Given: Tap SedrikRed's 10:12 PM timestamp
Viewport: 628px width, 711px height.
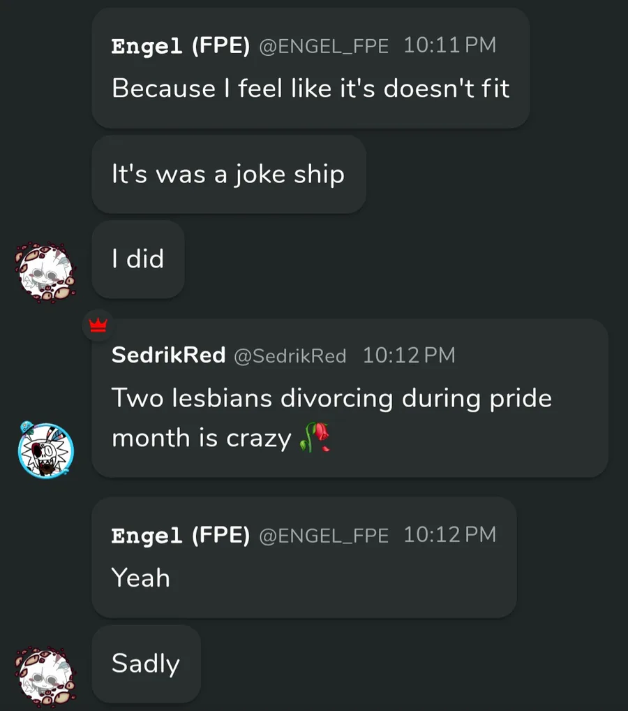Looking at the screenshot, I should [x=409, y=355].
